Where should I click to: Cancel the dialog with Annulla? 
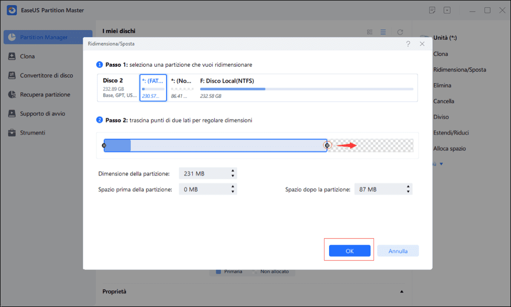tap(398, 251)
